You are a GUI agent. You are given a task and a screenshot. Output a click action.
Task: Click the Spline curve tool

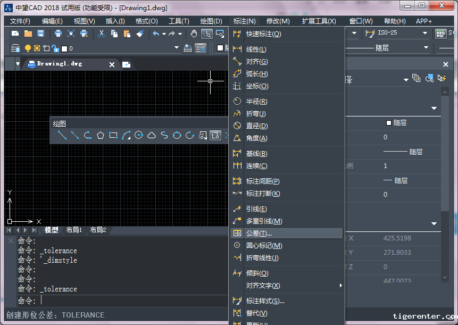pos(164,135)
